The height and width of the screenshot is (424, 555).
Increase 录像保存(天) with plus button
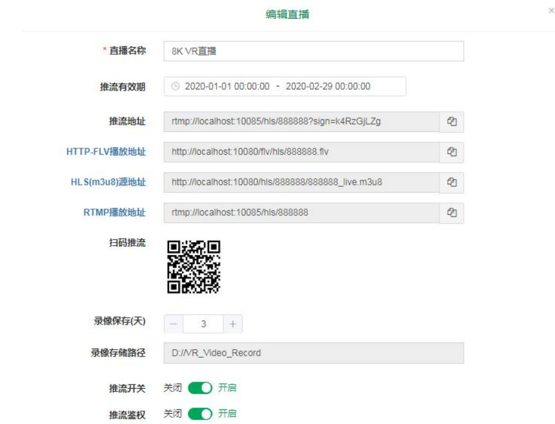coord(233,324)
